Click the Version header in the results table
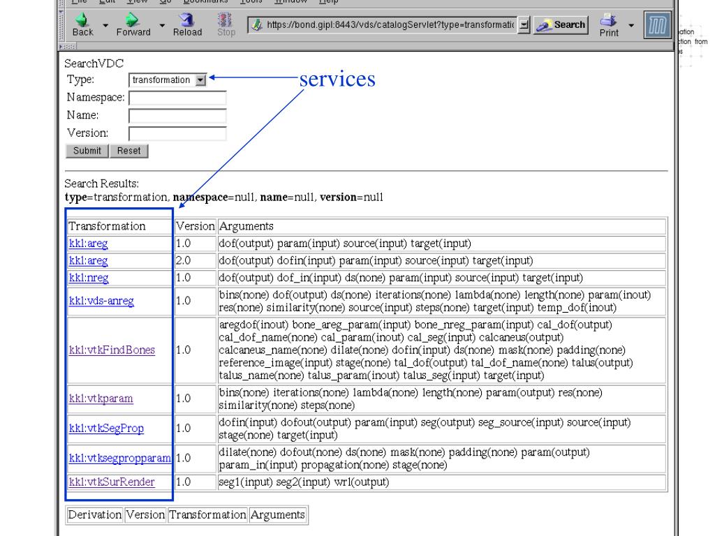Viewport: 715px width, 536px height. click(x=196, y=226)
